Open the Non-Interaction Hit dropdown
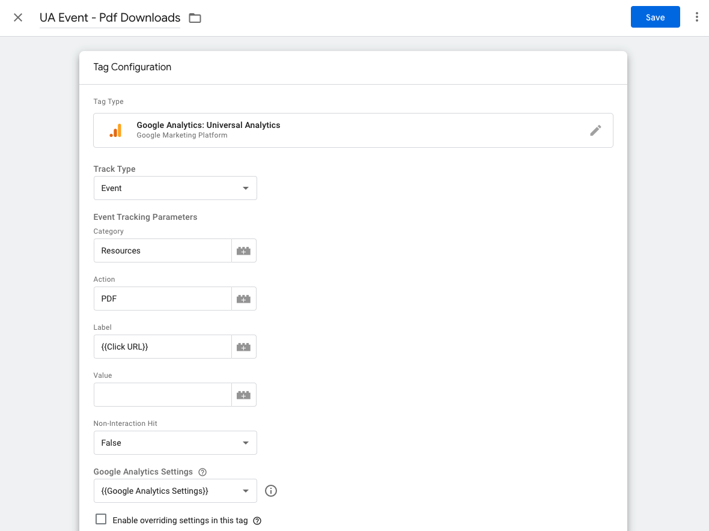Screen dimensions: 709x531 point(175,443)
